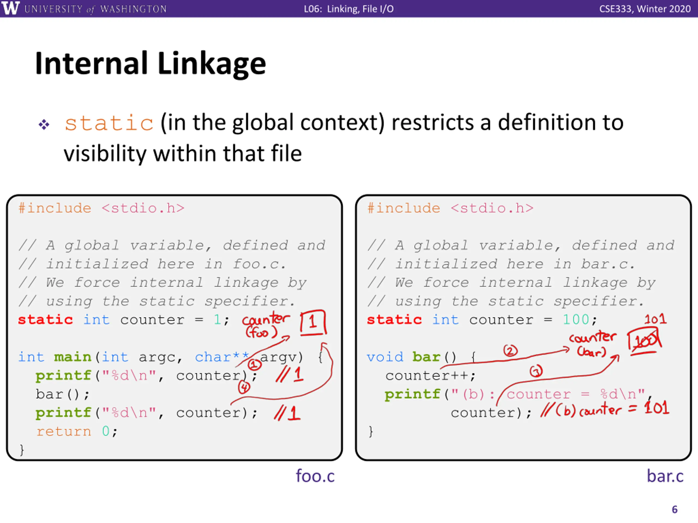
Task: Click the line 'static int counter = 100;'
Action: [482, 320]
